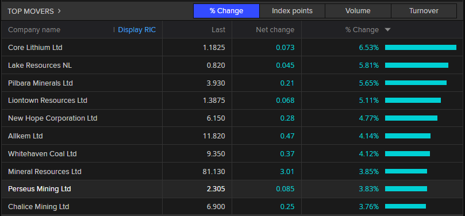Click the 6.53% change value
This screenshot has height=216, width=465.
(369, 48)
